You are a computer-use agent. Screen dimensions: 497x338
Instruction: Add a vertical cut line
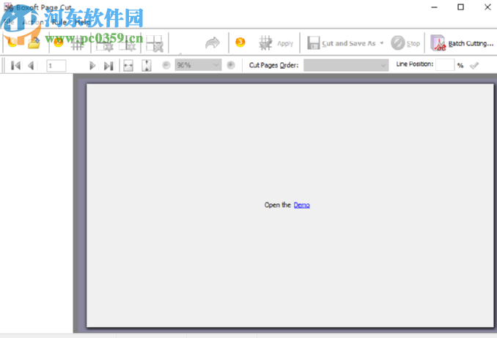click(x=128, y=43)
